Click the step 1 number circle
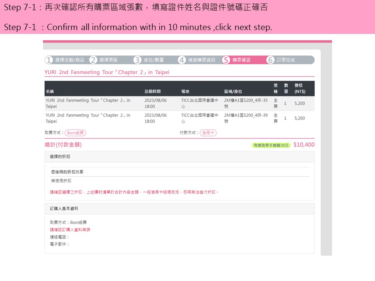This screenshot has width=375, height=281. 49,60
